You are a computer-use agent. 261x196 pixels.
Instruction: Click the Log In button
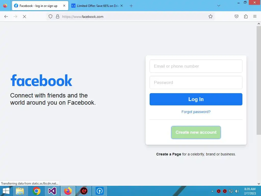(x=196, y=99)
